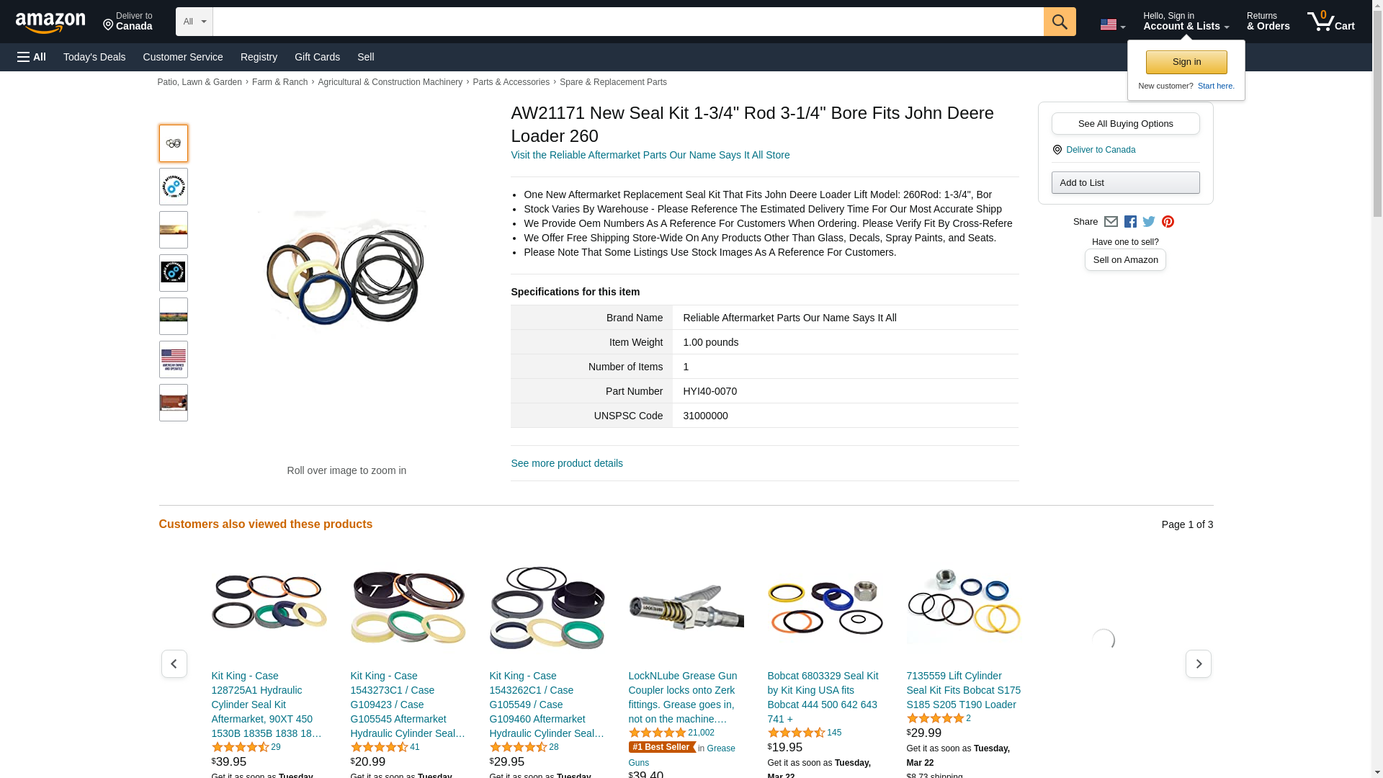
Task: Share the product on Twitter
Action: [x=1149, y=222]
